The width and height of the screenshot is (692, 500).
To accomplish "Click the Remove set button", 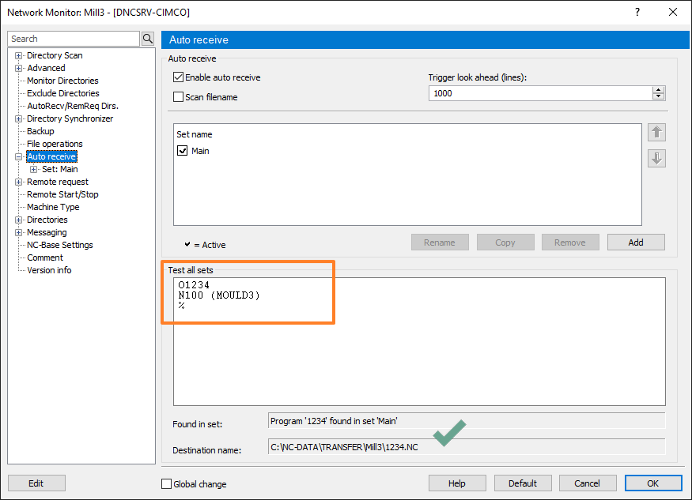I will [569, 242].
